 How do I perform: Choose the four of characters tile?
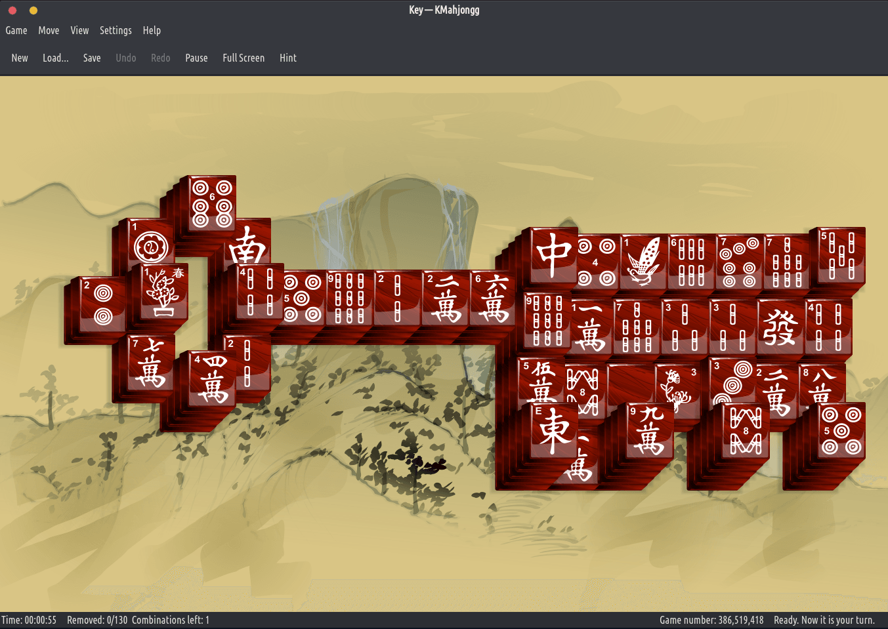(x=211, y=379)
